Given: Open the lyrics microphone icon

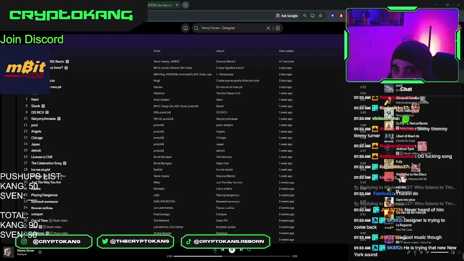Looking at the screenshot, I should (x=409, y=252).
